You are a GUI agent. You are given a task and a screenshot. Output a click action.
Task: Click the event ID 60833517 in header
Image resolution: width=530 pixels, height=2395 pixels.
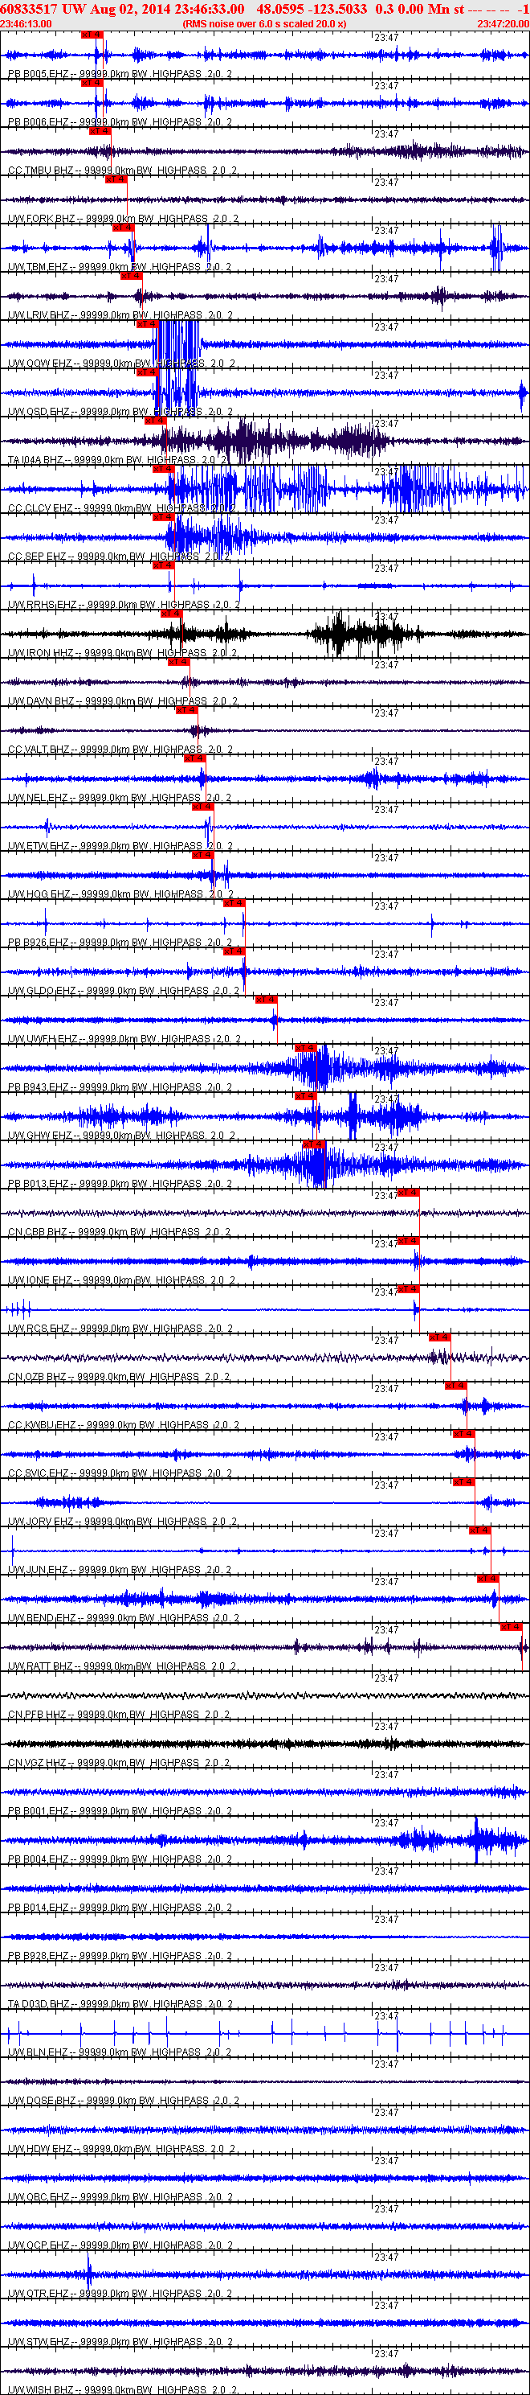30,8
